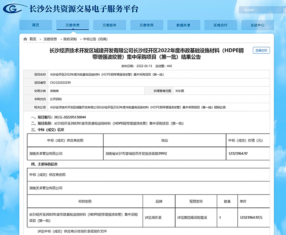Click the 页面打印 button

261,50
